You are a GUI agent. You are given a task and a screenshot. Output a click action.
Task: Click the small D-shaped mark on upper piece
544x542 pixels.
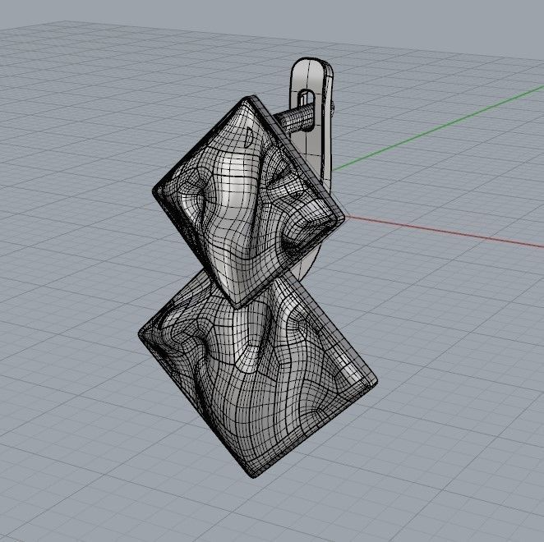[249, 138]
